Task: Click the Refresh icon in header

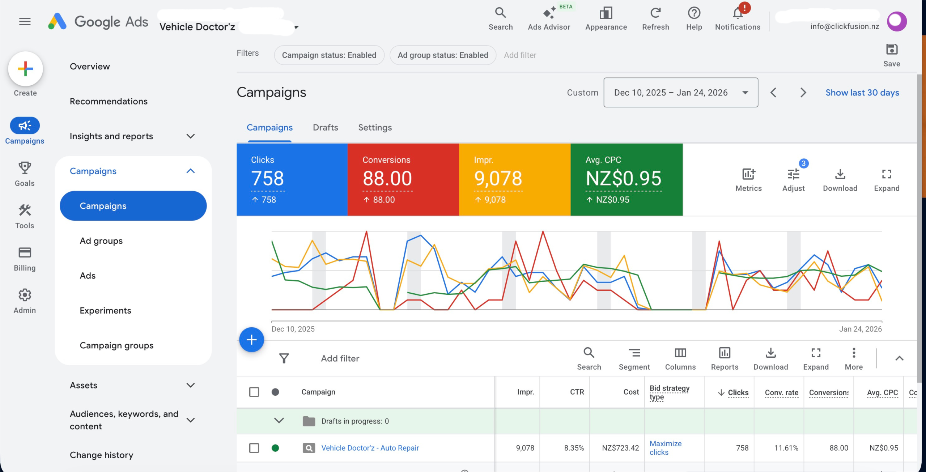Action: 655,14
